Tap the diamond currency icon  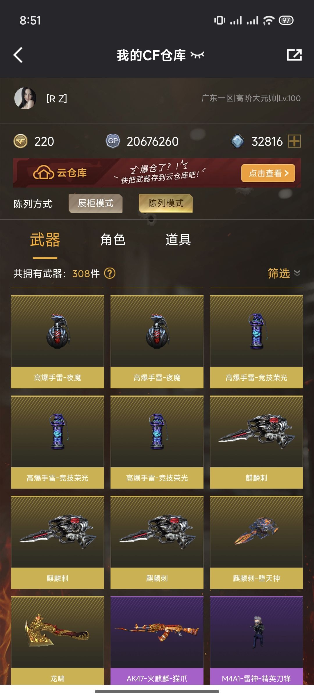tap(237, 141)
